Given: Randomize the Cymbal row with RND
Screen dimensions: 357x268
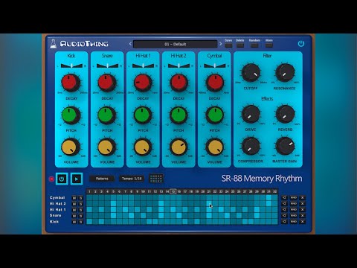Looking at the screenshot, I should 294,197.
